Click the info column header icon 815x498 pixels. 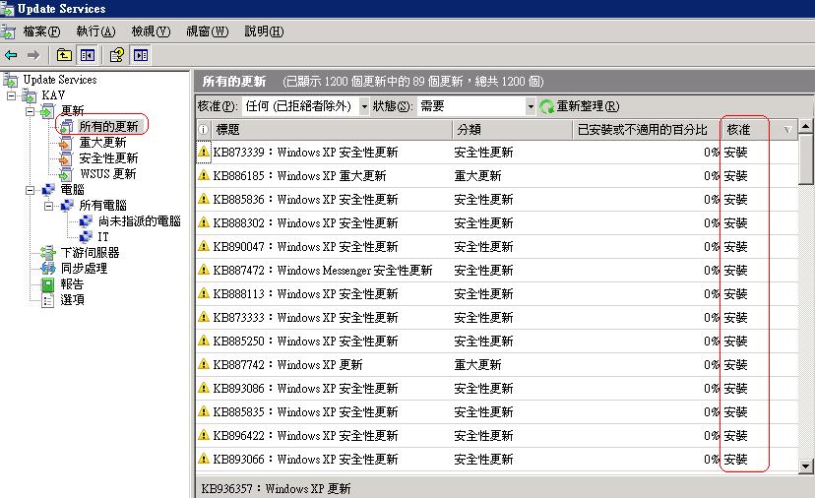click(x=203, y=130)
